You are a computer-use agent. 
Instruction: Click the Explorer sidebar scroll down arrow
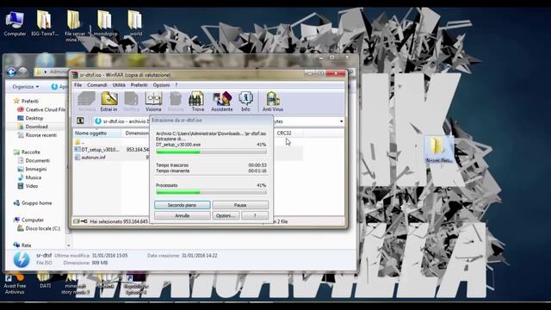coord(69,245)
